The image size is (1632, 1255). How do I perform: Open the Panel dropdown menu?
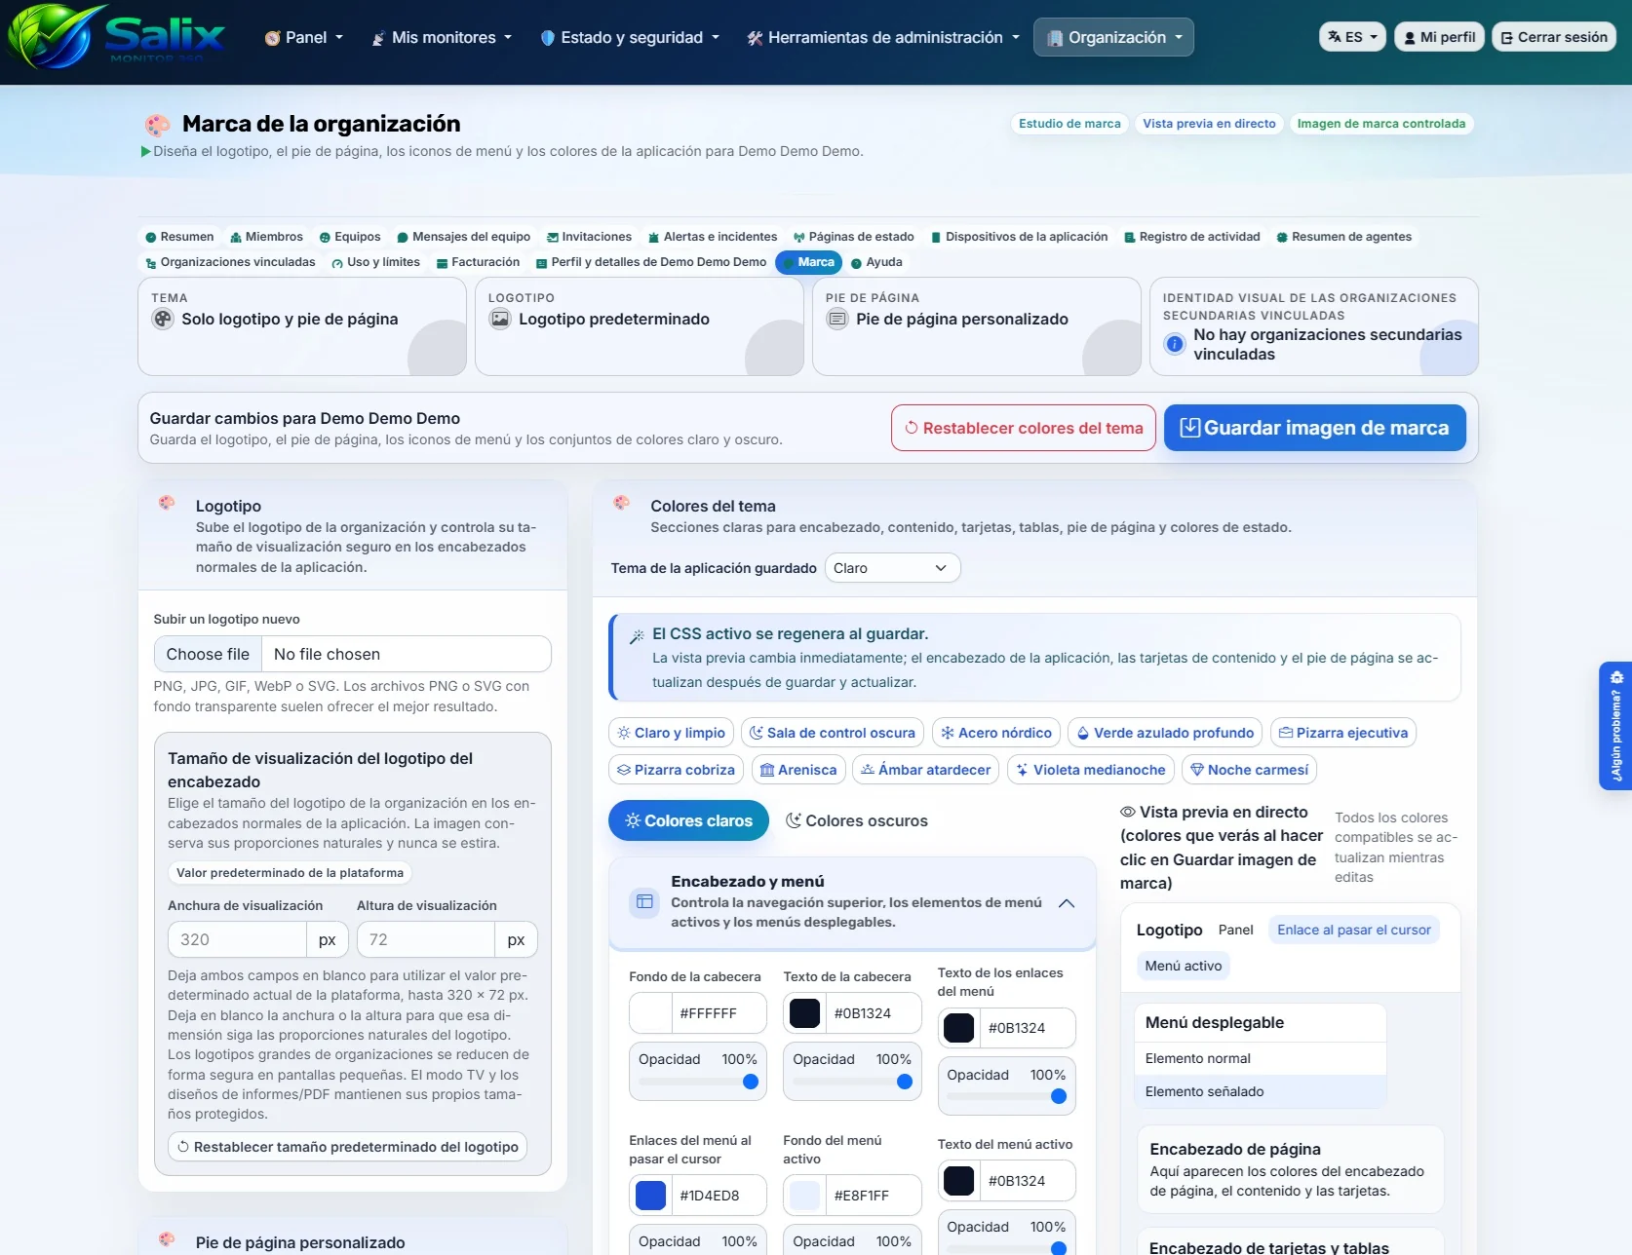(304, 37)
